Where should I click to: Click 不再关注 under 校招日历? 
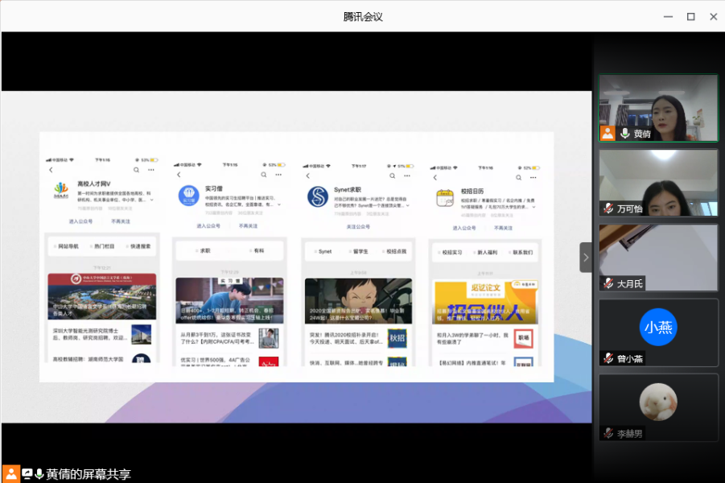504,228
